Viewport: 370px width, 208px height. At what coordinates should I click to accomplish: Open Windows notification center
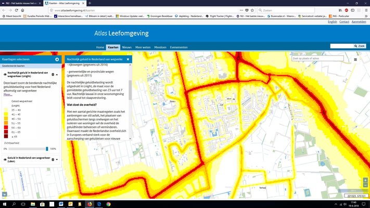pyautogui.click(x=364, y=204)
